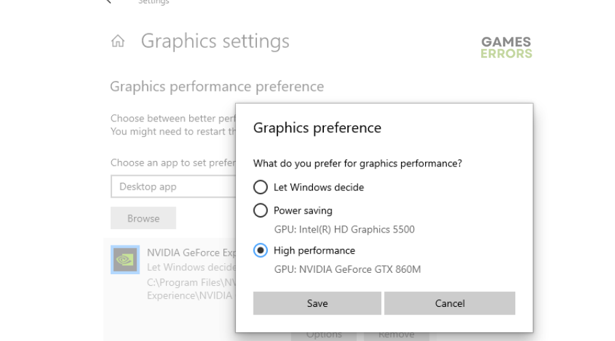Select the NVIDIA GeForce Experience app icon
Image resolution: width=615 pixels, height=341 pixels.
(x=125, y=260)
